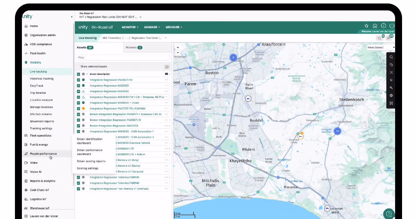
Task: Toggle fullscreen map expand icon
Action: tap(391, 103)
